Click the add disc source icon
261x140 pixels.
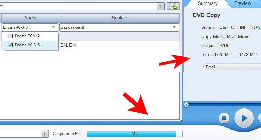[173, 6]
